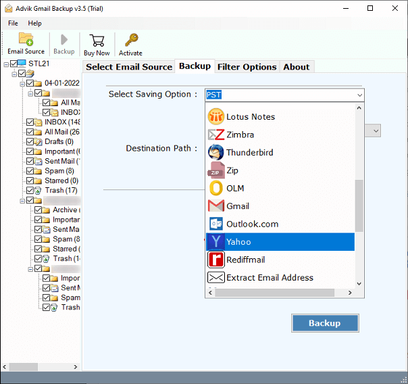This screenshot has width=408, height=384.
Task: Click the saving list scroll-left arrow
Action: [211, 293]
